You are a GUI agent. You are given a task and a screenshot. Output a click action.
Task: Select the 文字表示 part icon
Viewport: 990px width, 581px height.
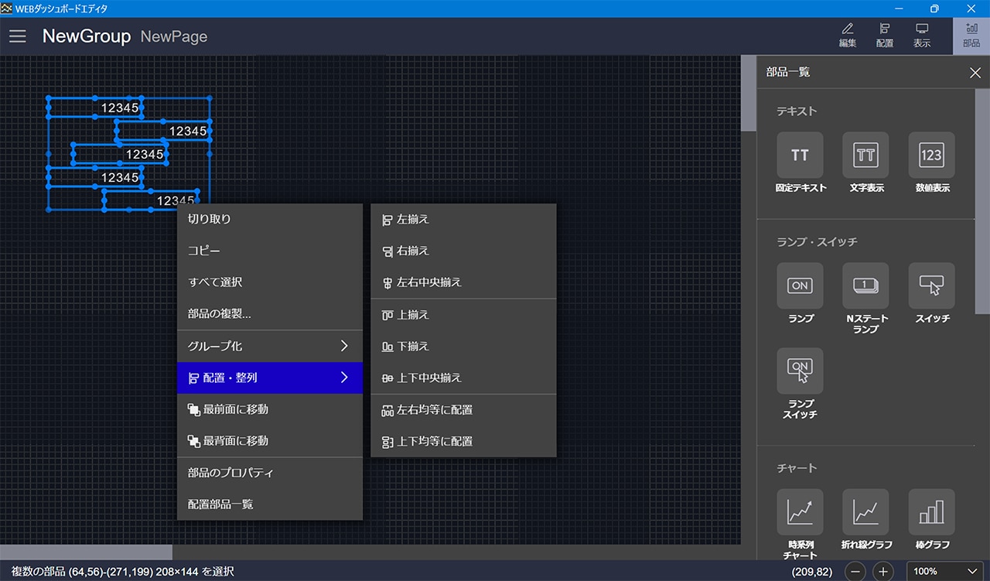pos(865,156)
